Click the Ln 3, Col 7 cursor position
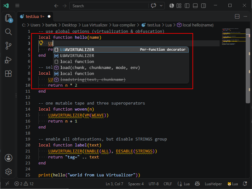 [x=114, y=184]
